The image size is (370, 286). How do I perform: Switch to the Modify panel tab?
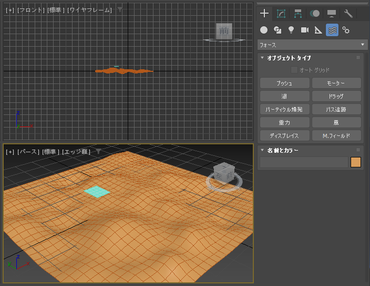pos(281,14)
